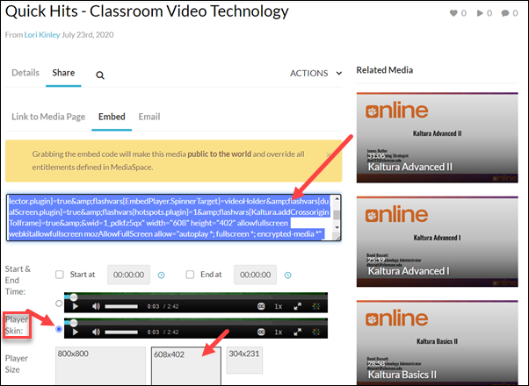The height and width of the screenshot is (386, 529).
Task: Click the Related Media heading
Action: [x=385, y=70]
